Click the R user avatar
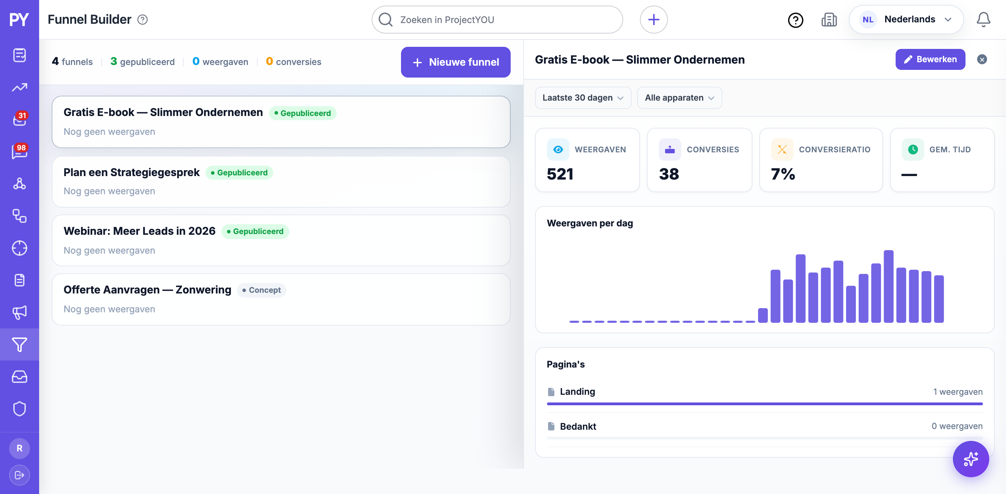Viewport: 1006px width, 494px height. [19, 448]
